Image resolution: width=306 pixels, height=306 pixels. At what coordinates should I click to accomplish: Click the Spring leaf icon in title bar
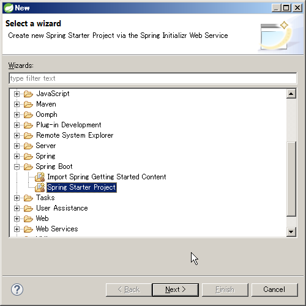click(9, 8)
